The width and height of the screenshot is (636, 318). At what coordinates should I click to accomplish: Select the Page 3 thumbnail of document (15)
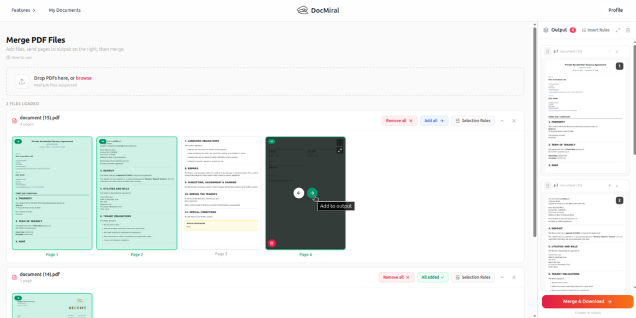pyautogui.click(x=221, y=193)
